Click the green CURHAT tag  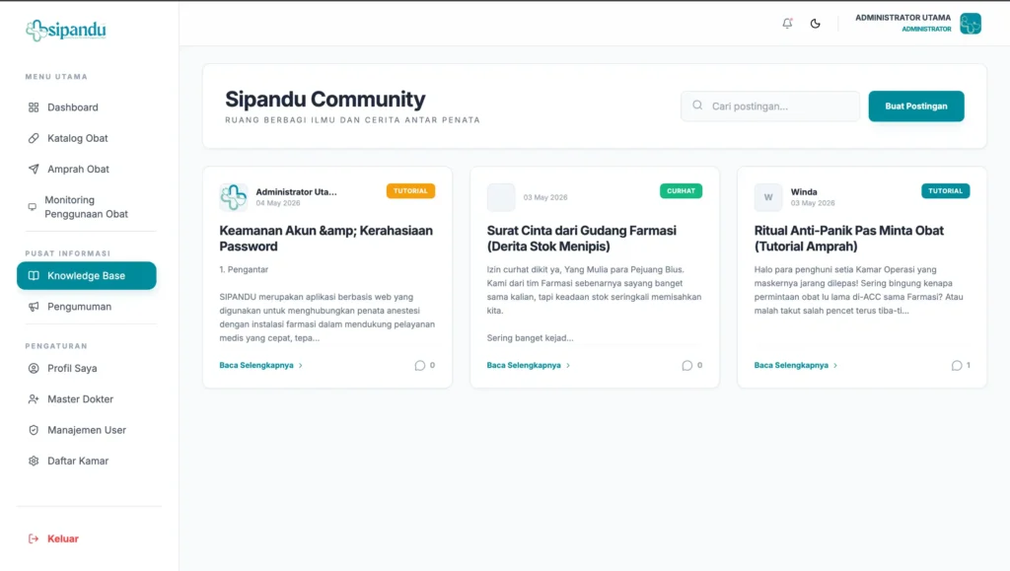point(681,190)
